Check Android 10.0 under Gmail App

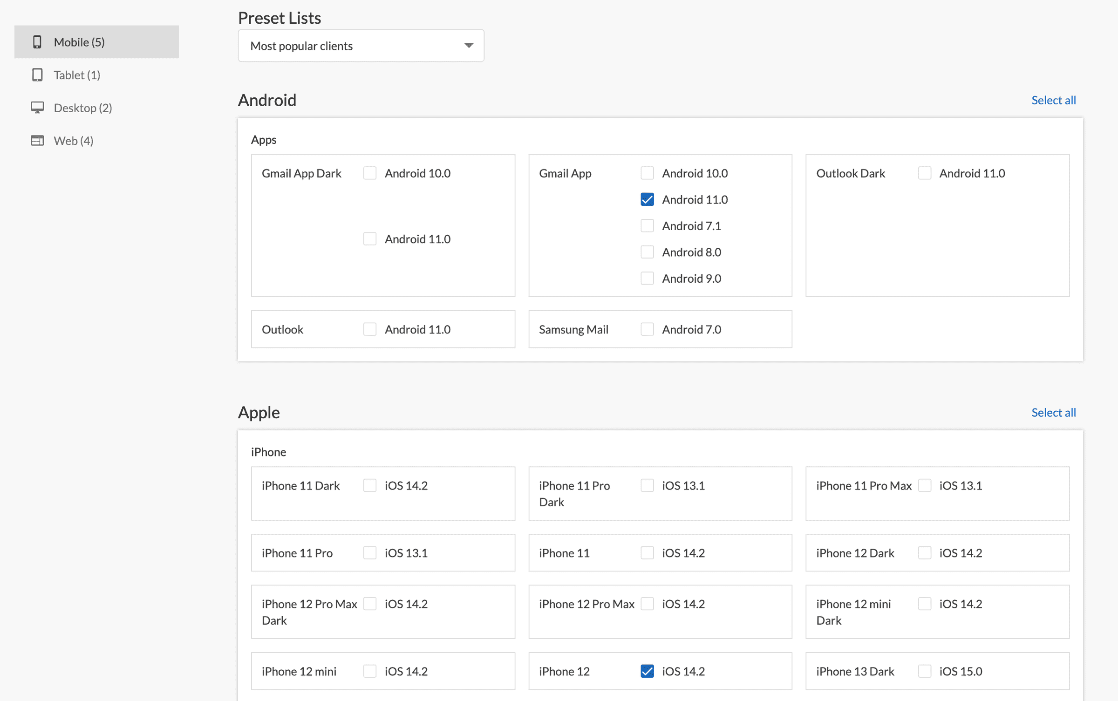tap(648, 173)
